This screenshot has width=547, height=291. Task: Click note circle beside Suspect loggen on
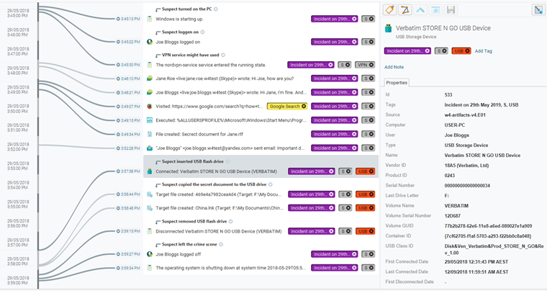(x=203, y=32)
